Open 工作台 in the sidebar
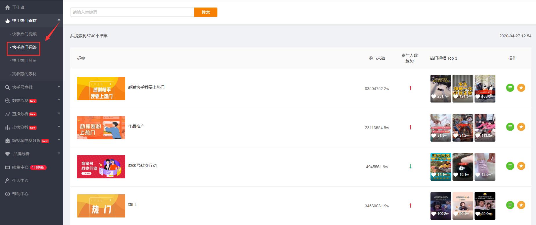The image size is (536, 225). (18, 7)
